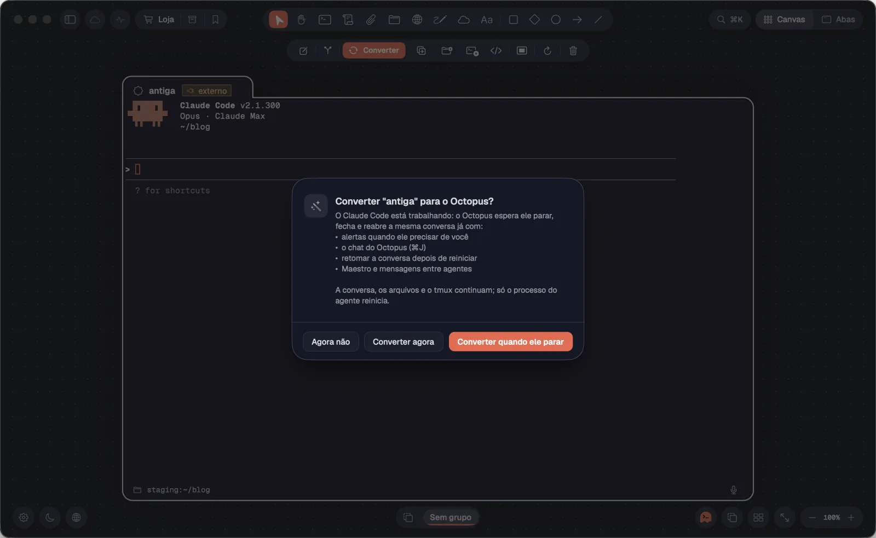Select the arrow connector tool

tap(577, 20)
